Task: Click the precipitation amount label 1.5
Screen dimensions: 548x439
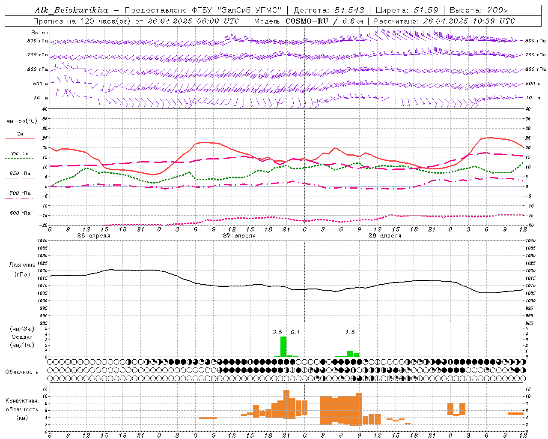Action: point(350,332)
